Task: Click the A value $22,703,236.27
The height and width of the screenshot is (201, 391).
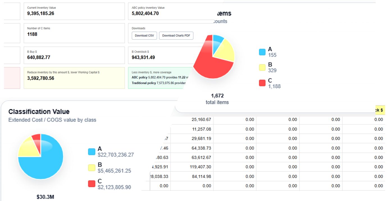Action: coord(116,155)
